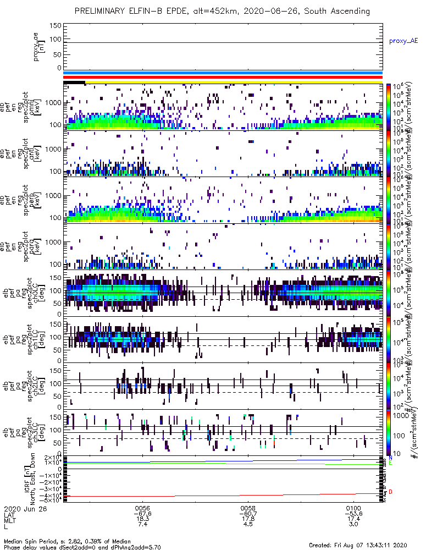Click the perp energy spectrogram color bar
The height and width of the screenshot is (550, 426).
pyautogui.click(x=388, y=200)
